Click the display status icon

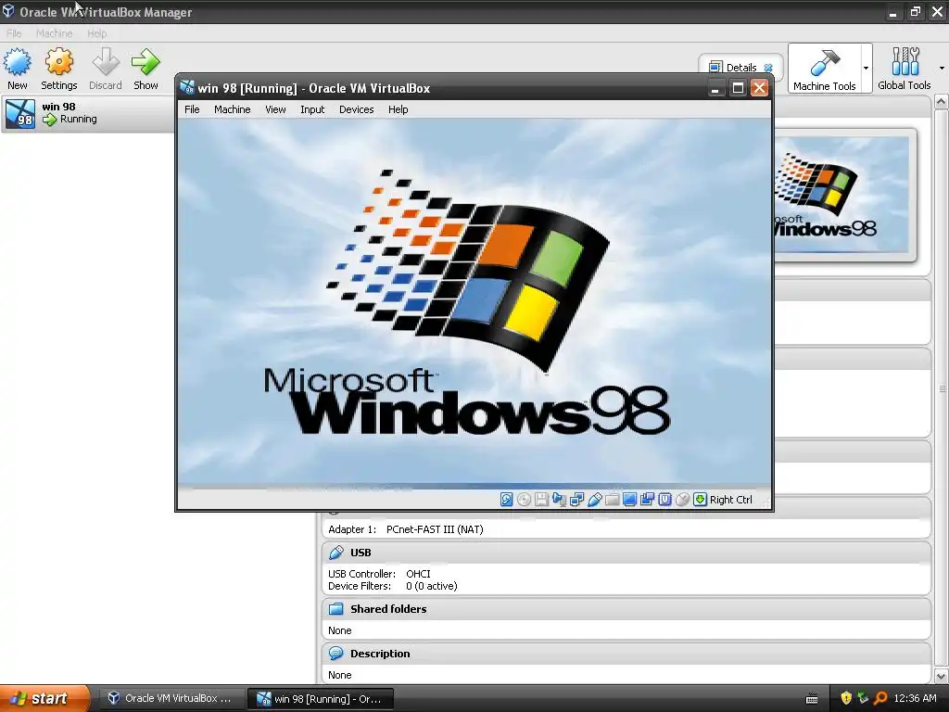629,499
